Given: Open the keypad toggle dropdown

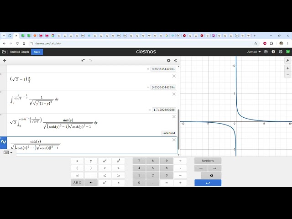Looking at the screenshot, I should coord(8,152).
